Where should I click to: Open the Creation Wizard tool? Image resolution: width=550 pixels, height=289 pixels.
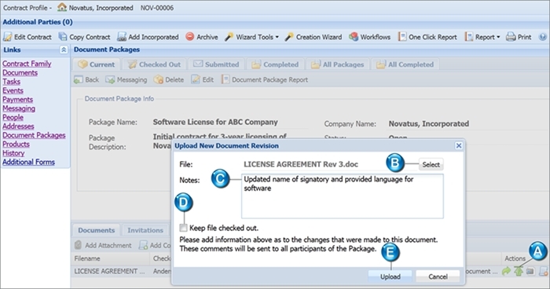[313, 37]
